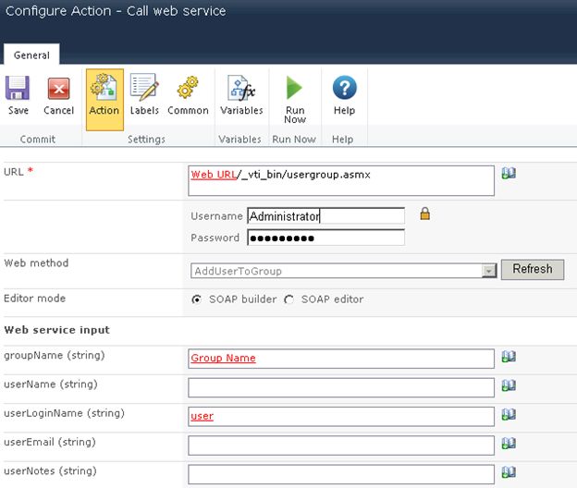Open insert reference for userName field
This screenshot has height=488, width=577.
pyautogui.click(x=509, y=385)
